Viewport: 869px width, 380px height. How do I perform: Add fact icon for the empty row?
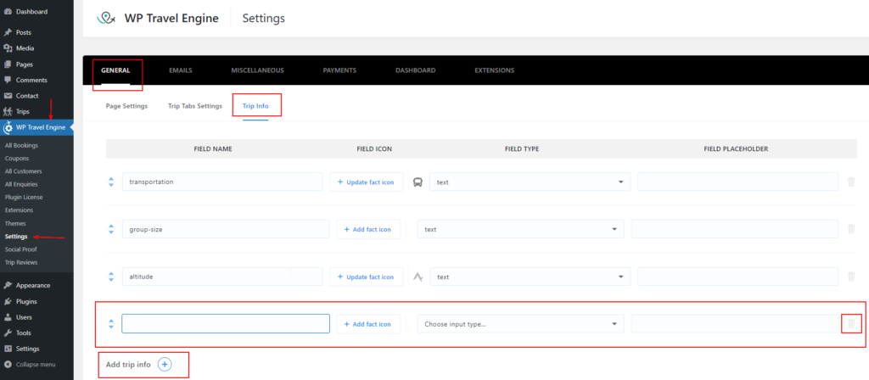(x=368, y=324)
